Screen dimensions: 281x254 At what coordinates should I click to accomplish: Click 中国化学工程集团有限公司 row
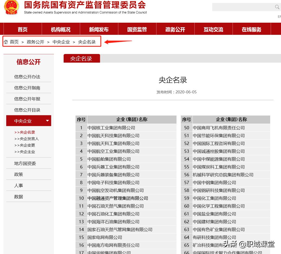click(226, 206)
